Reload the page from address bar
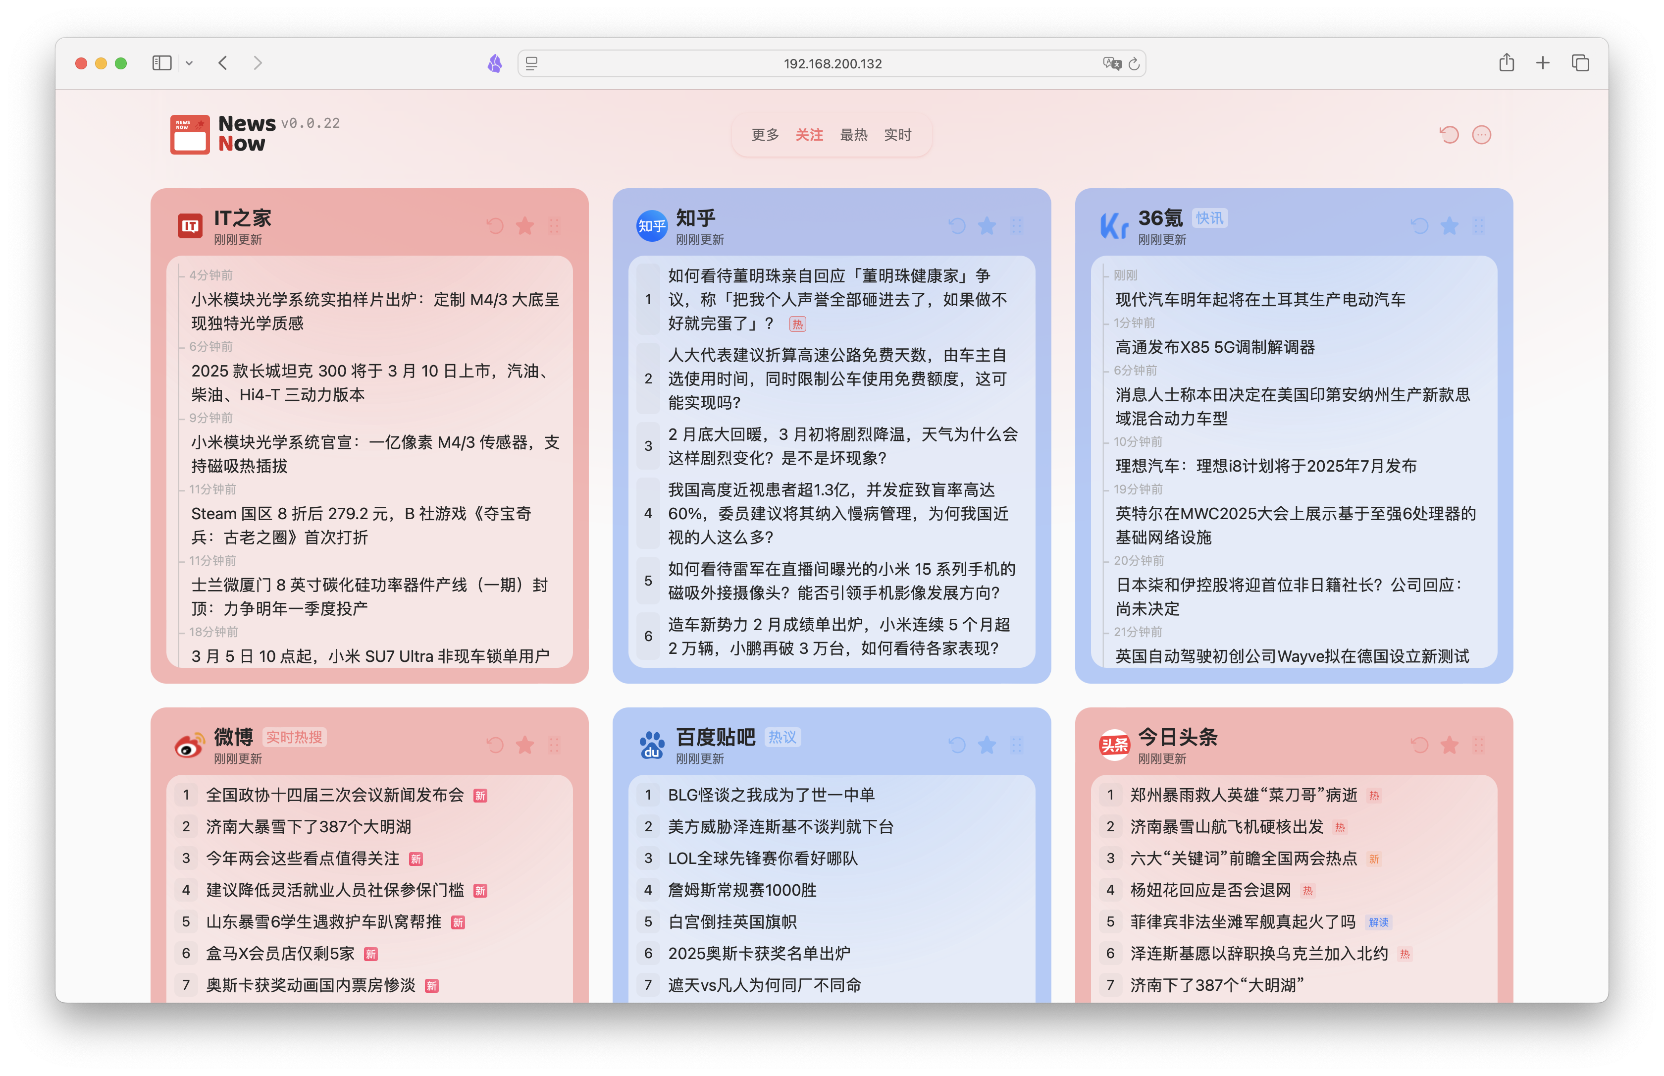The height and width of the screenshot is (1076, 1664). 1134,63
